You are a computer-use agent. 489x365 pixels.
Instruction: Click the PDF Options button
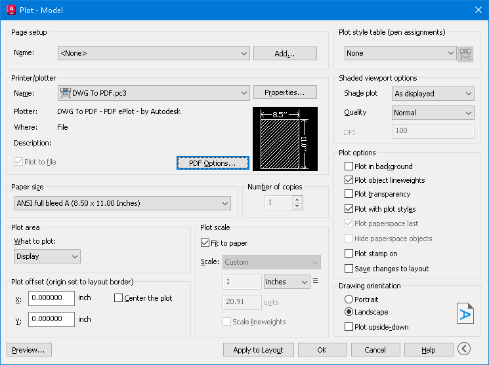pyautogui.click(x=213, y=163)
